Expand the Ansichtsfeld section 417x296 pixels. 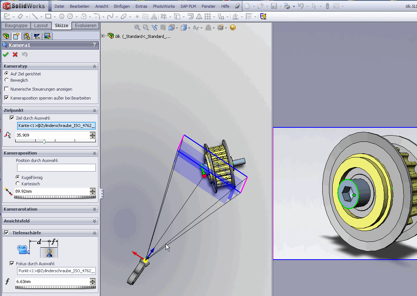coord(94,221)
